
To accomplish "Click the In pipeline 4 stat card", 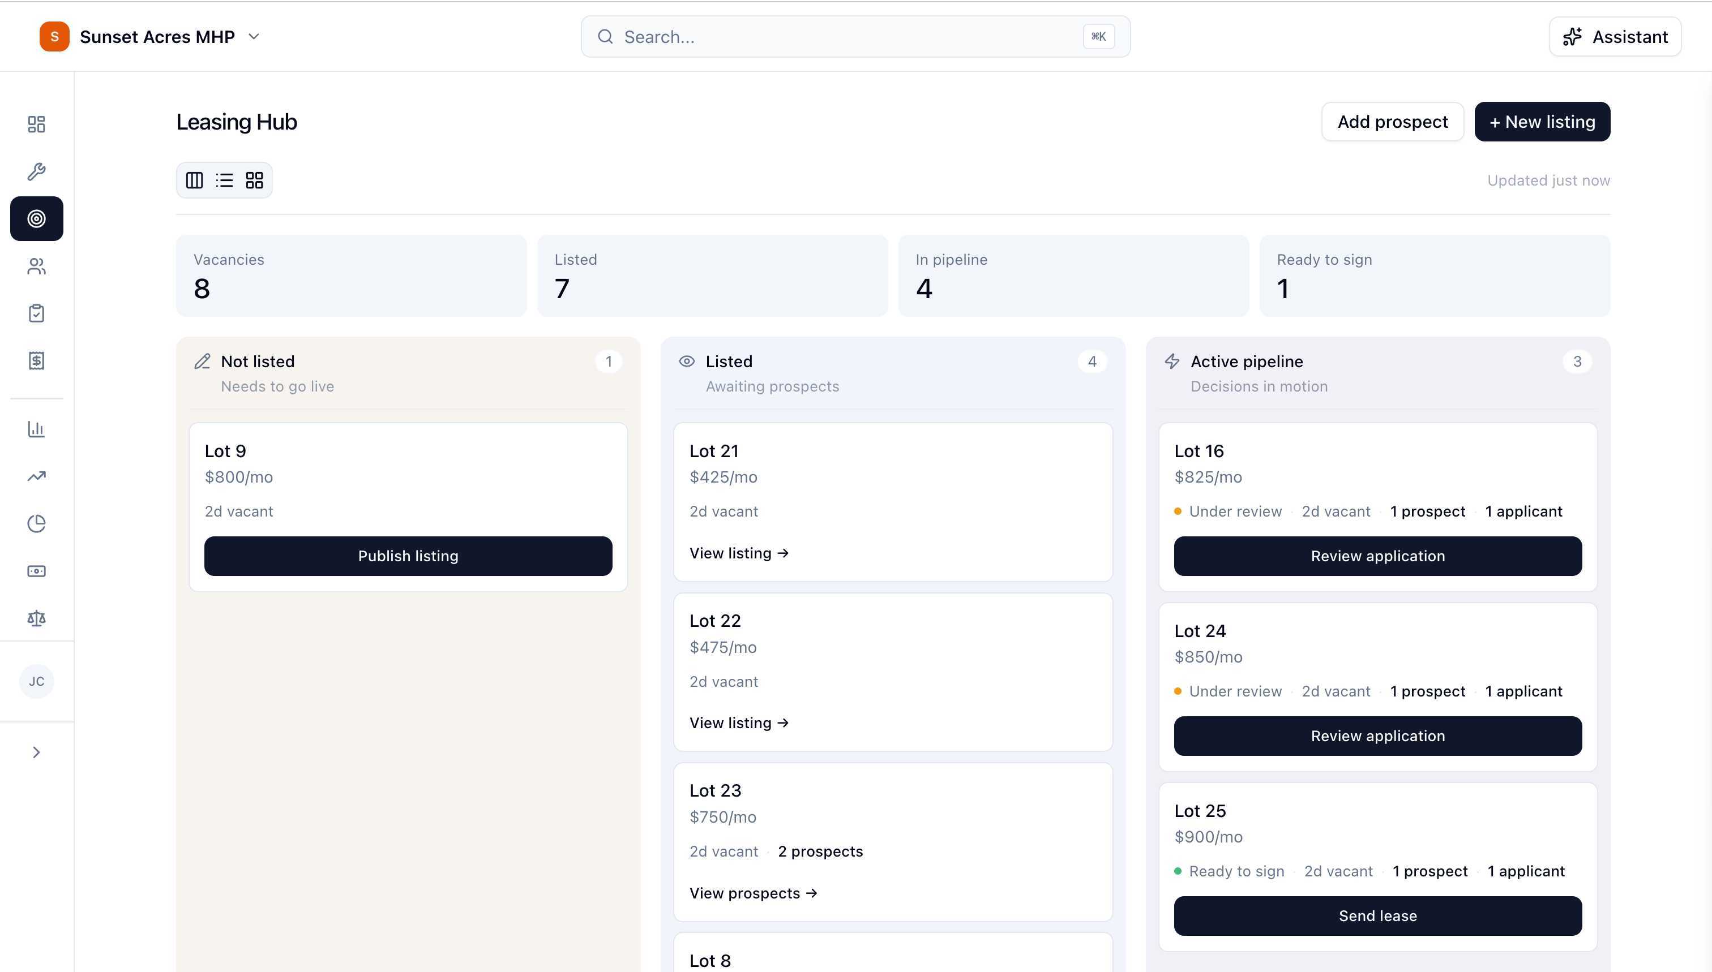I will [1073, 276].
